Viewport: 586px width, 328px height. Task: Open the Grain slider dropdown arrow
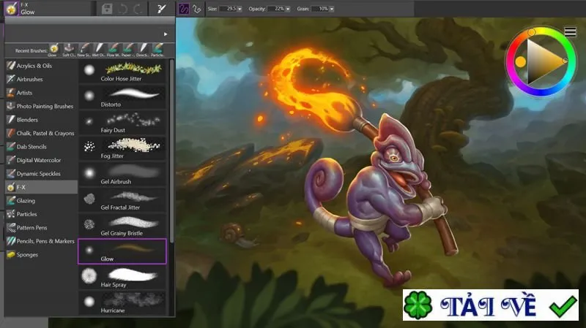tap(332, 9)
